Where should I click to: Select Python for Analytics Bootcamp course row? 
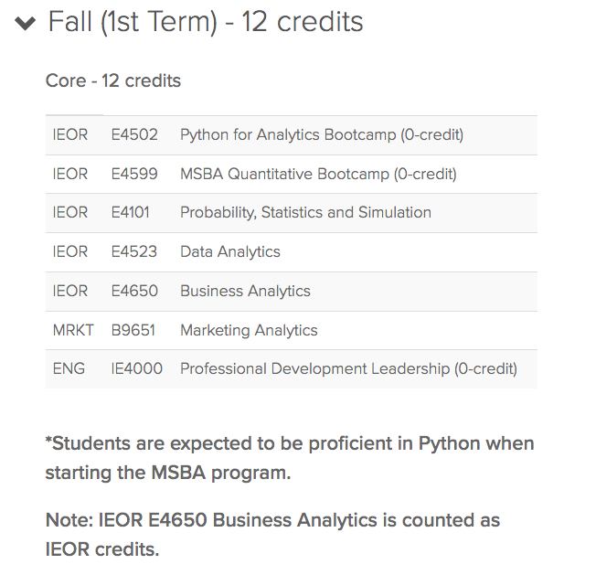292,135
